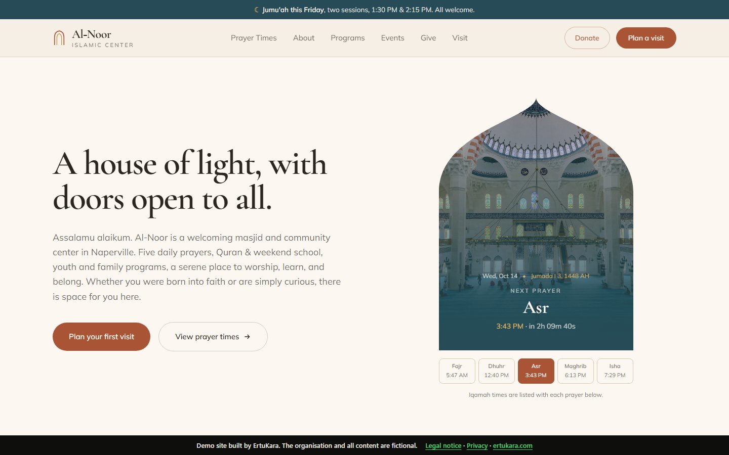Click the 'Jumada I 3, 1448 AH' date

(560, 276)
